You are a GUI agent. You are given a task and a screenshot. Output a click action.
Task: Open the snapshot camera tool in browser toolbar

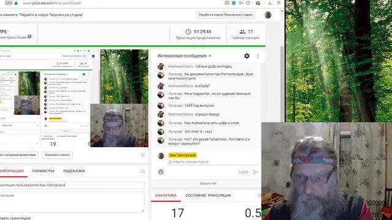pos(227,3)
